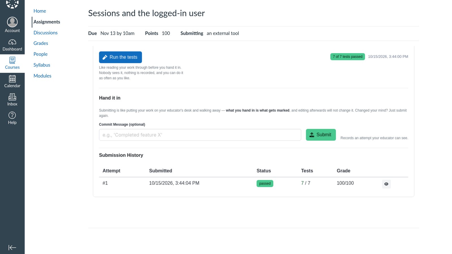The image size is (452, 254).
Task: Click the Run the tests button
Action: pos(120,57)
